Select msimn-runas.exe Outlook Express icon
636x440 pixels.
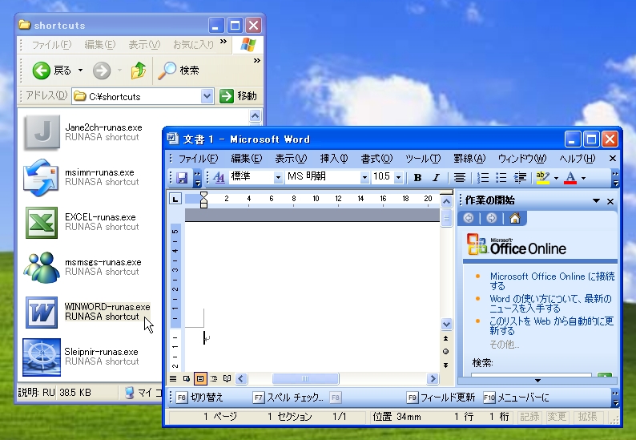(x=42, y=177)
